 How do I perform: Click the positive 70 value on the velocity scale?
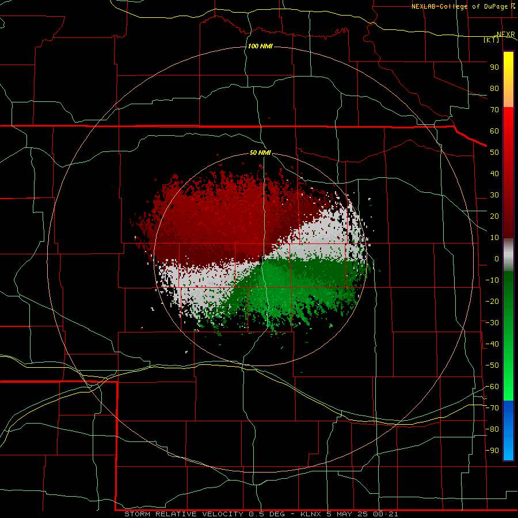tap(494, 110)
